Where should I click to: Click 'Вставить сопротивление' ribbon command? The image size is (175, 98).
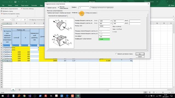point(9,8)
